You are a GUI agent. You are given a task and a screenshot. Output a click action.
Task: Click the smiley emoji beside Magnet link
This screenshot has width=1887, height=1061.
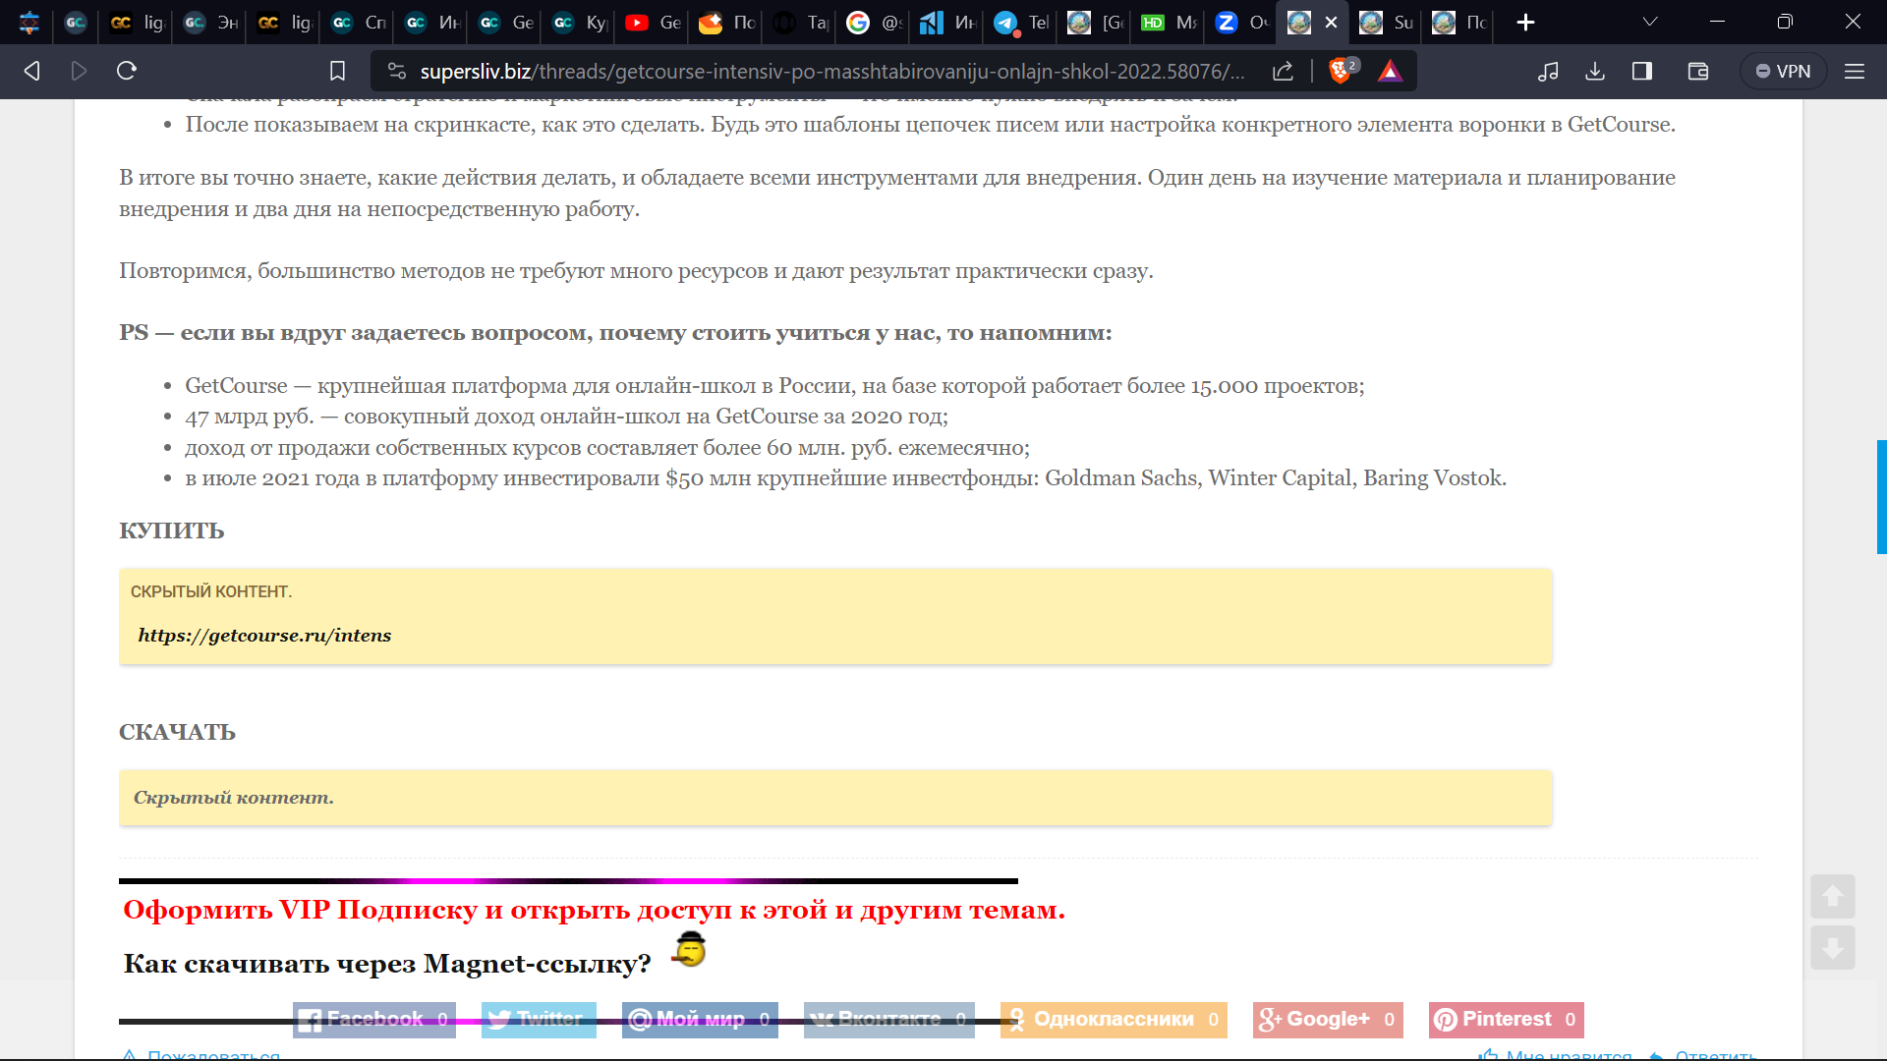(x=690, y=949)
